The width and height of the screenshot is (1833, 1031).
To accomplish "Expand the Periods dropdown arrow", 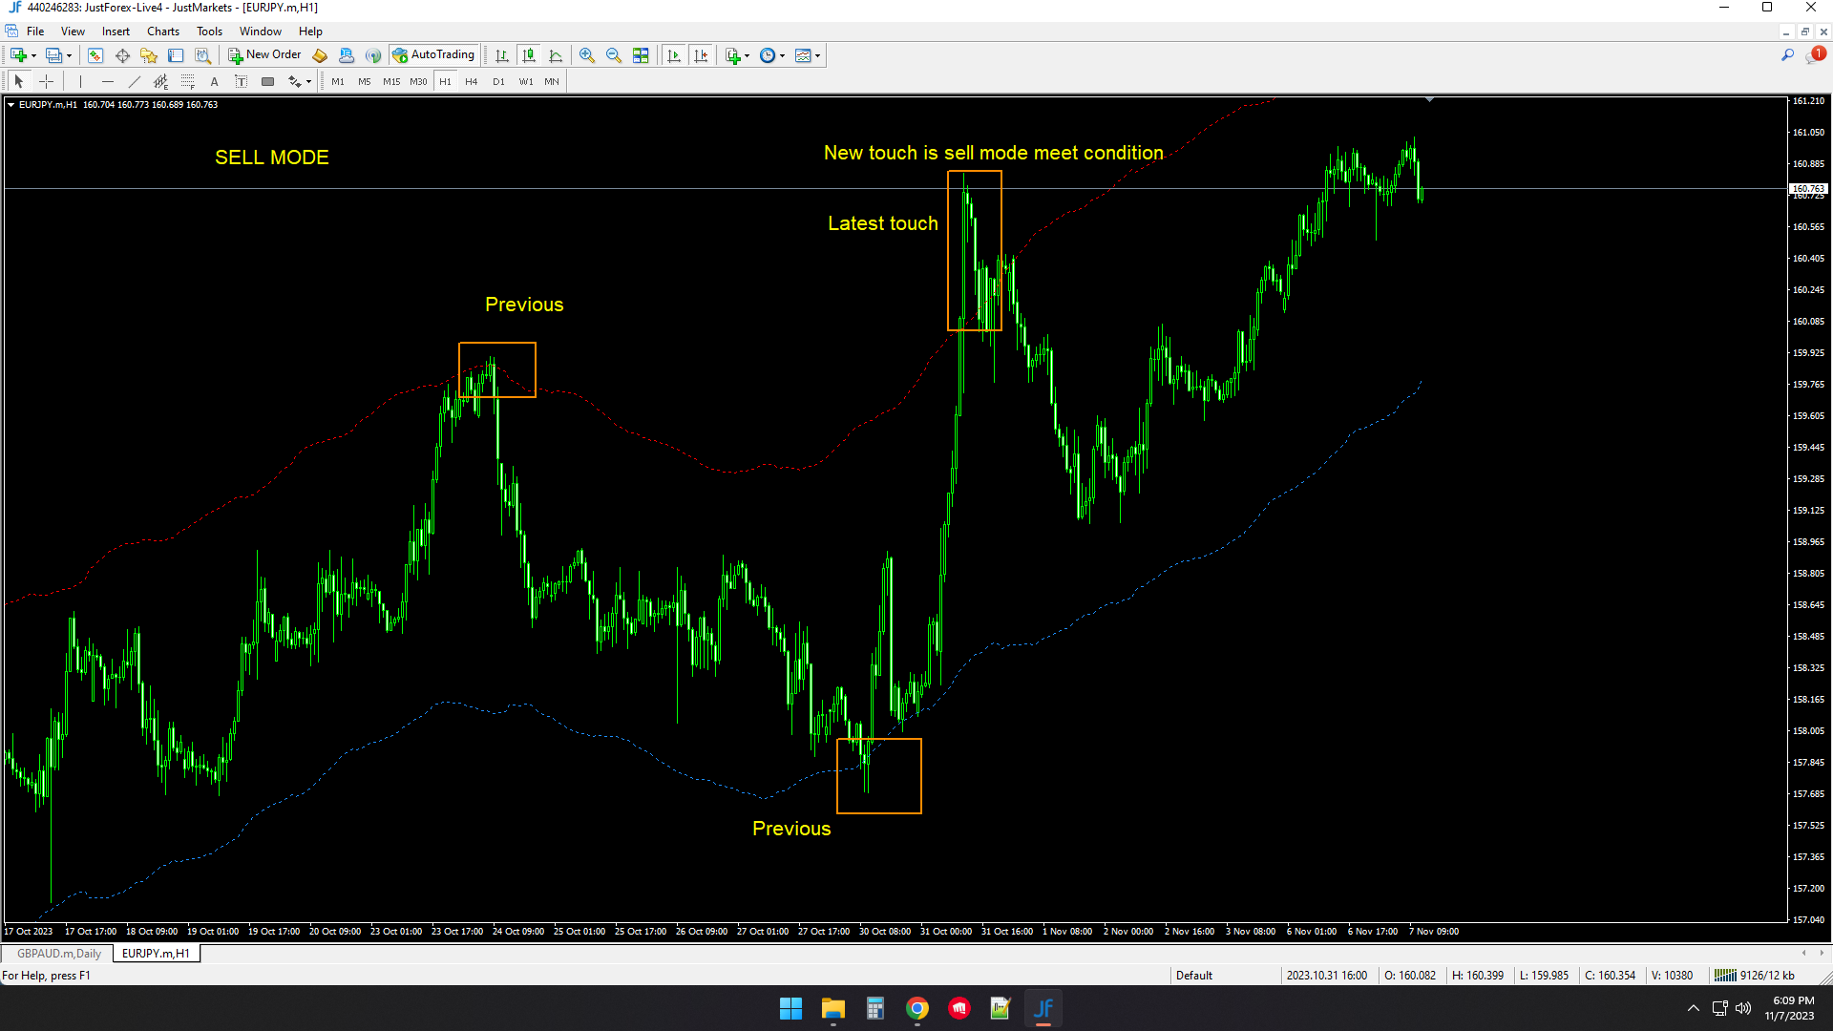I will 782,55.
